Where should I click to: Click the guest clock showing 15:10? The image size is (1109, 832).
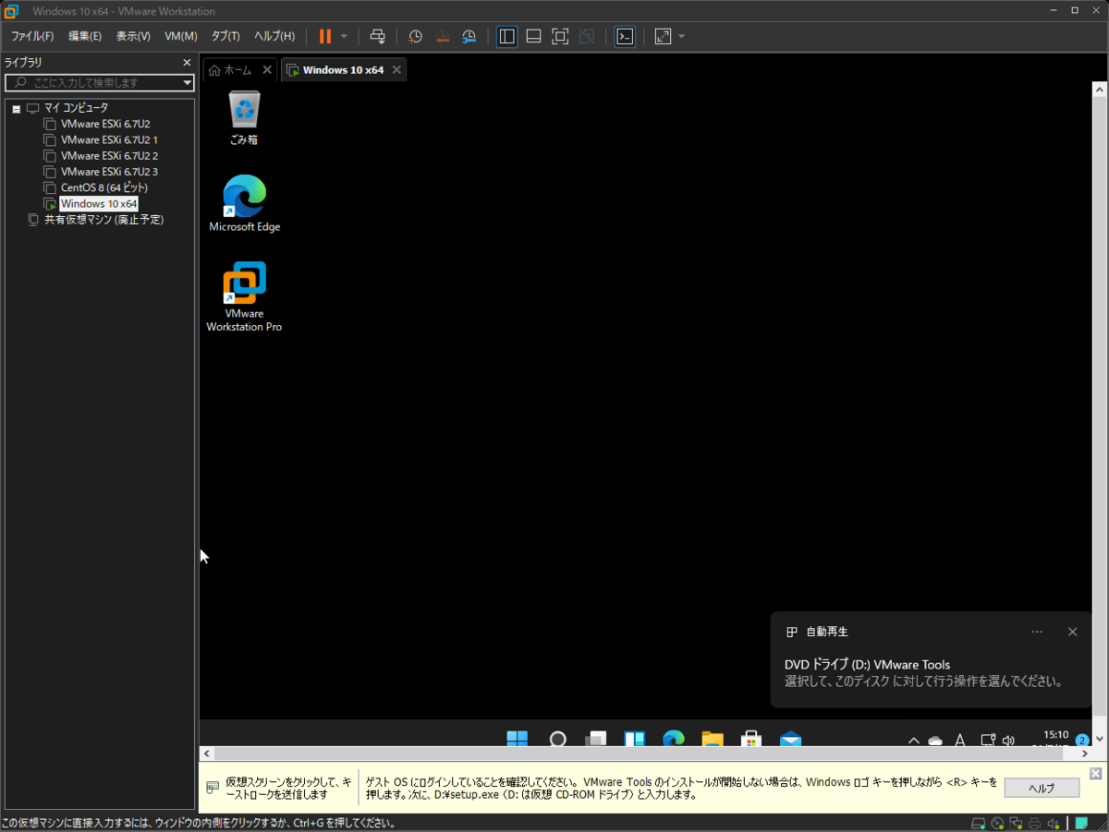pyautogui.click(x=1055, y=737)
